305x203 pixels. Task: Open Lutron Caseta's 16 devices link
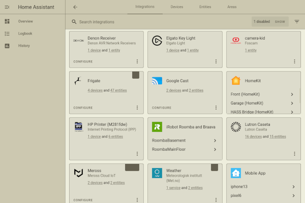[x=253, y=137]
